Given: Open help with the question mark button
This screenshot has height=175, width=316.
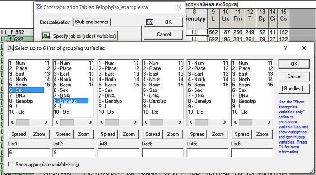Looking at the screenshot, I should (x=285, y=48).
